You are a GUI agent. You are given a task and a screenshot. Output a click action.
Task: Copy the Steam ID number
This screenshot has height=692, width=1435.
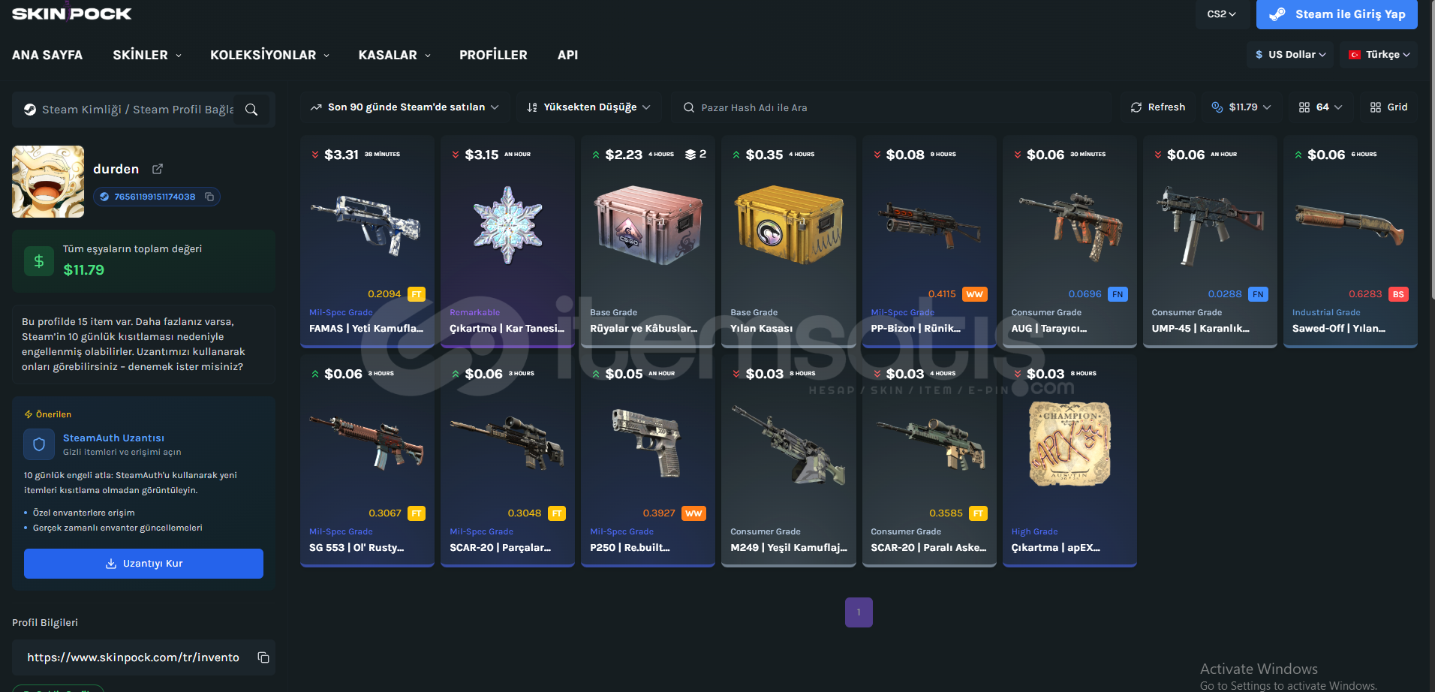[209, 197]
